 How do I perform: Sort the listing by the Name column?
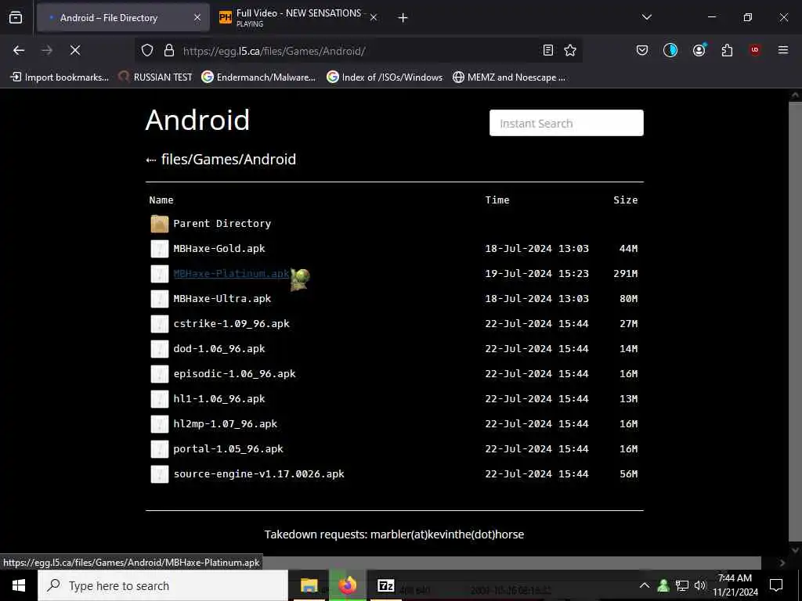161,200
